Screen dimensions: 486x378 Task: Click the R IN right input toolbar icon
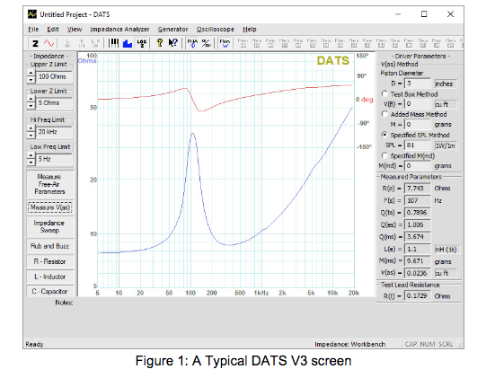point(82,43)
